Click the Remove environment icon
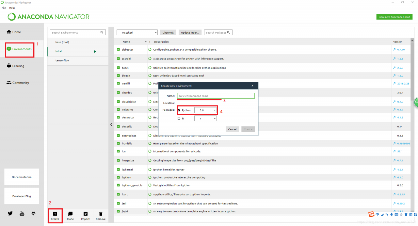Image resolution: width=418 pixels, height=226 pixels. tap(101, 214)
